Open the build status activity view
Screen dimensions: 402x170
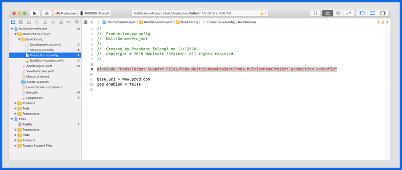tap(200, 13)
